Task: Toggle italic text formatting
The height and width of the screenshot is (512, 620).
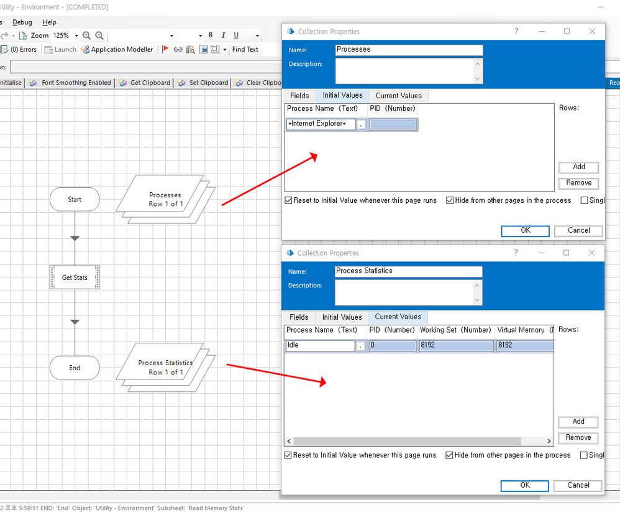Action: click(x=223, y=35)
